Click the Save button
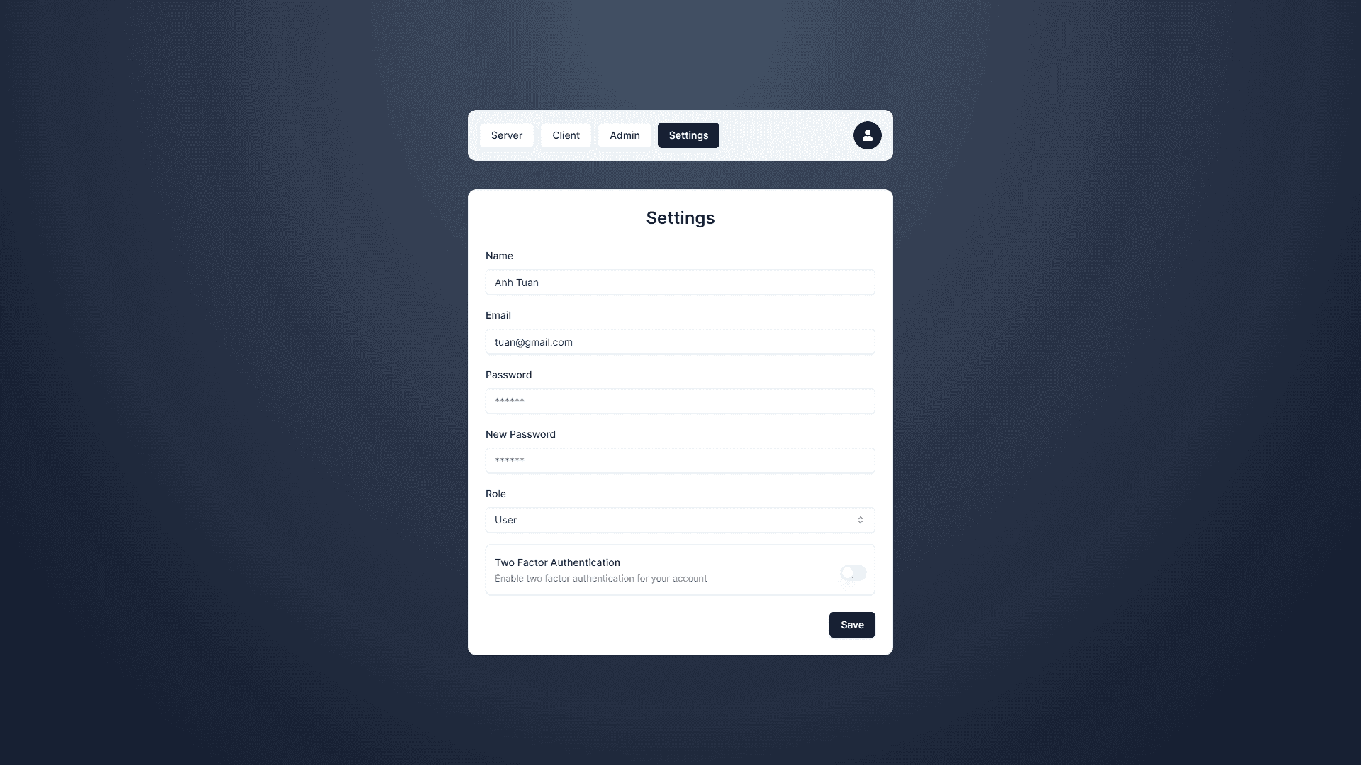This screenshot has height=765, width=1361. point(851,624)
